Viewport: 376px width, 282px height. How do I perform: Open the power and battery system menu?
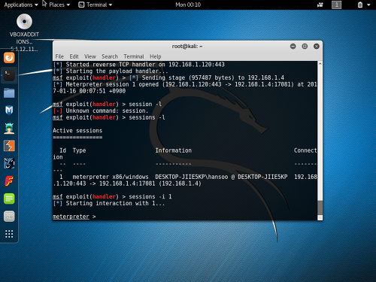tap(364, 5)
